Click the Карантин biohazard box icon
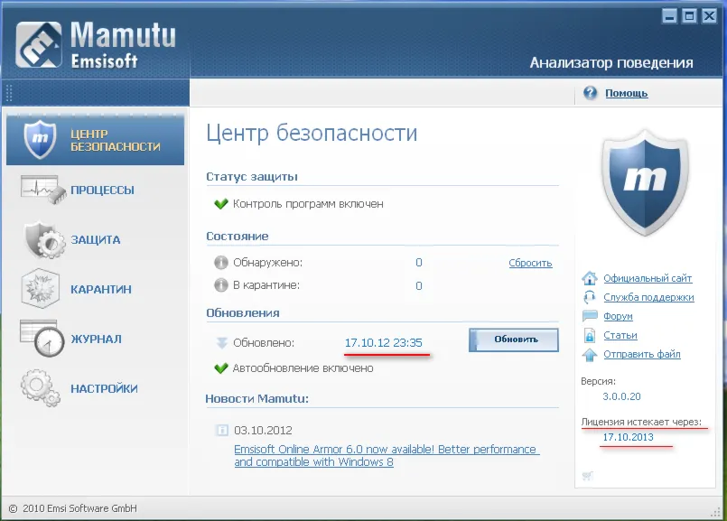 (41, 289)
